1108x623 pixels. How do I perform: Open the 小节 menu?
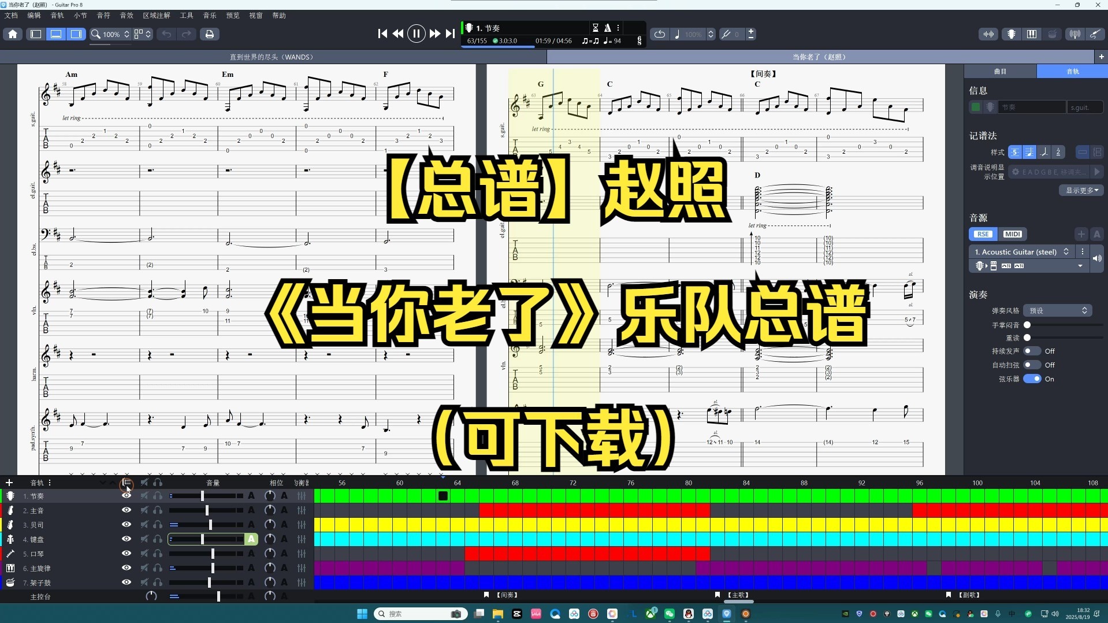pos(80,16)
